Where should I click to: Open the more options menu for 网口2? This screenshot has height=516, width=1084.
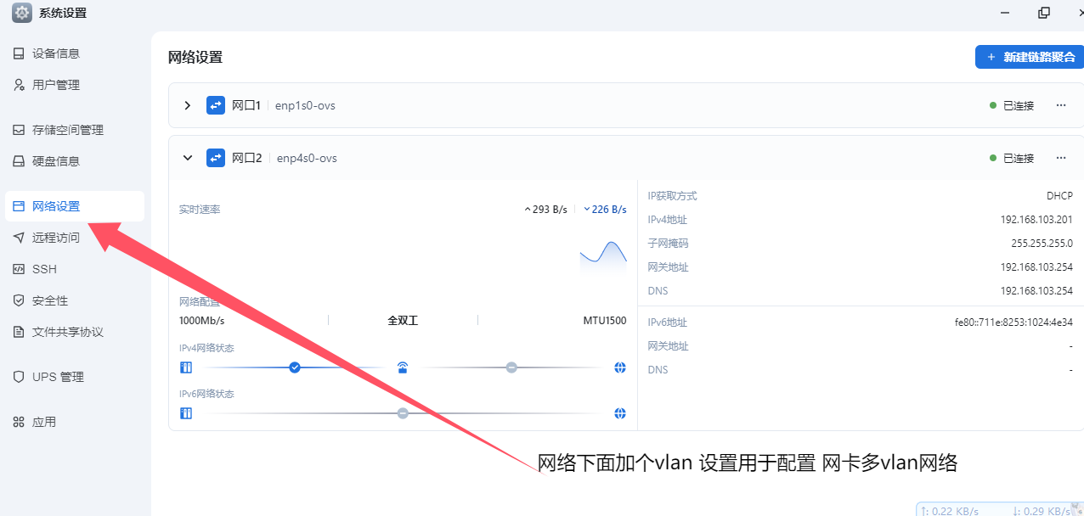[x=1061, y=158]
